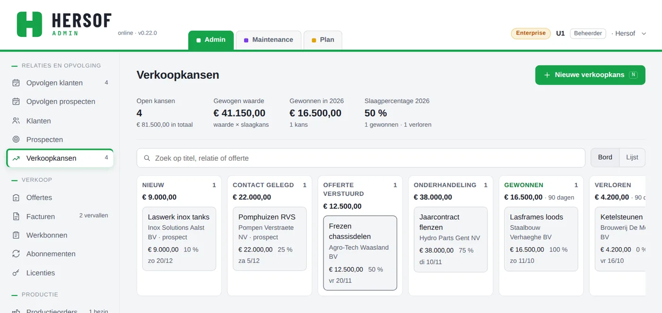Click the magnifier icon in search field
The image size is (662, 313).
point(147,158)
